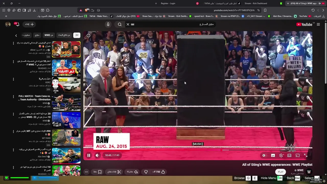Enter fullscreen mode in the player
This screenshot has width=327, height=184.
tap(306, 155)
